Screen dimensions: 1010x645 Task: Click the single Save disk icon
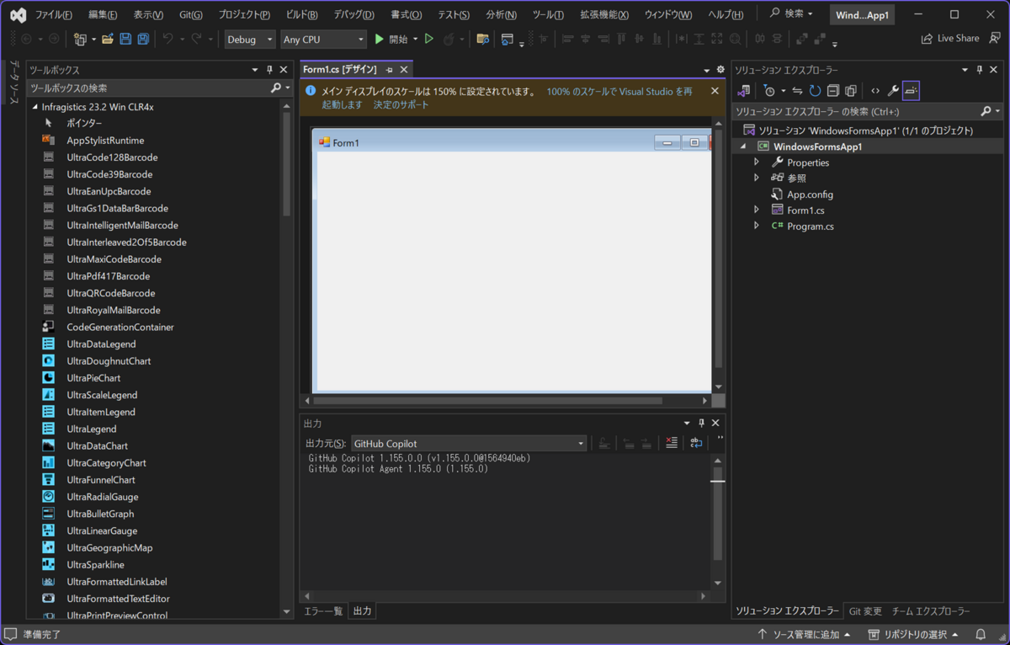click(x=125, y=40)
